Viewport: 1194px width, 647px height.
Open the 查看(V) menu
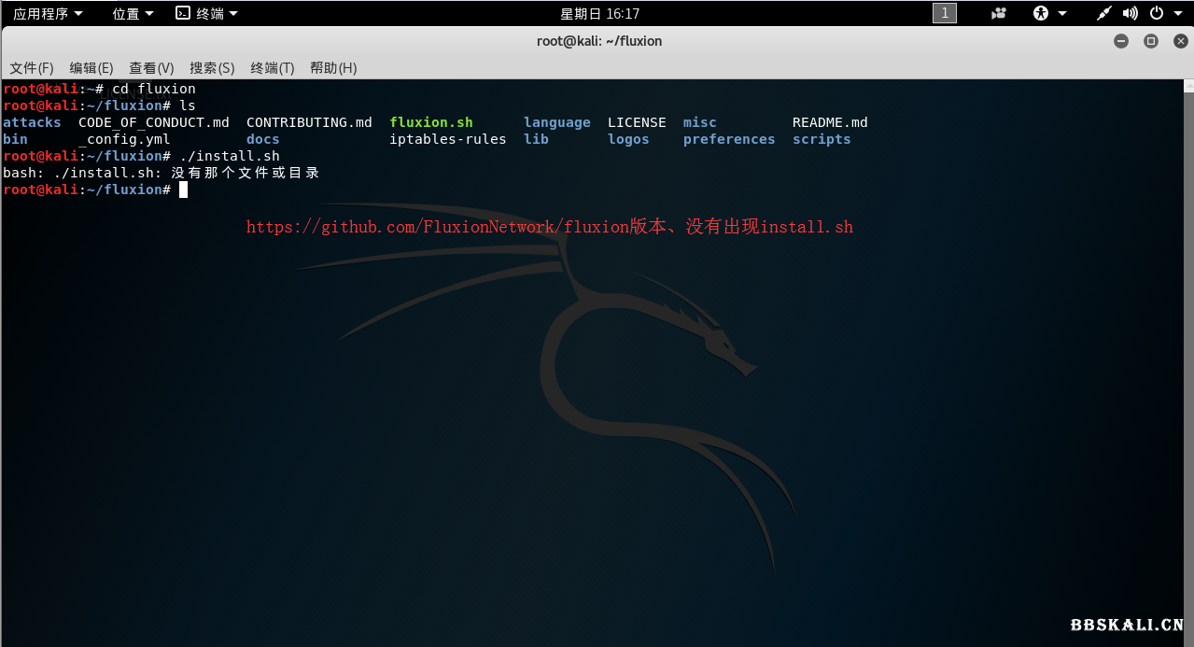pos(151,67)
